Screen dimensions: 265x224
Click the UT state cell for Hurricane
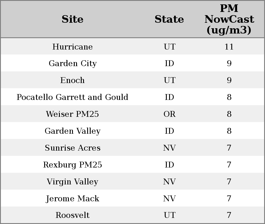169,47
